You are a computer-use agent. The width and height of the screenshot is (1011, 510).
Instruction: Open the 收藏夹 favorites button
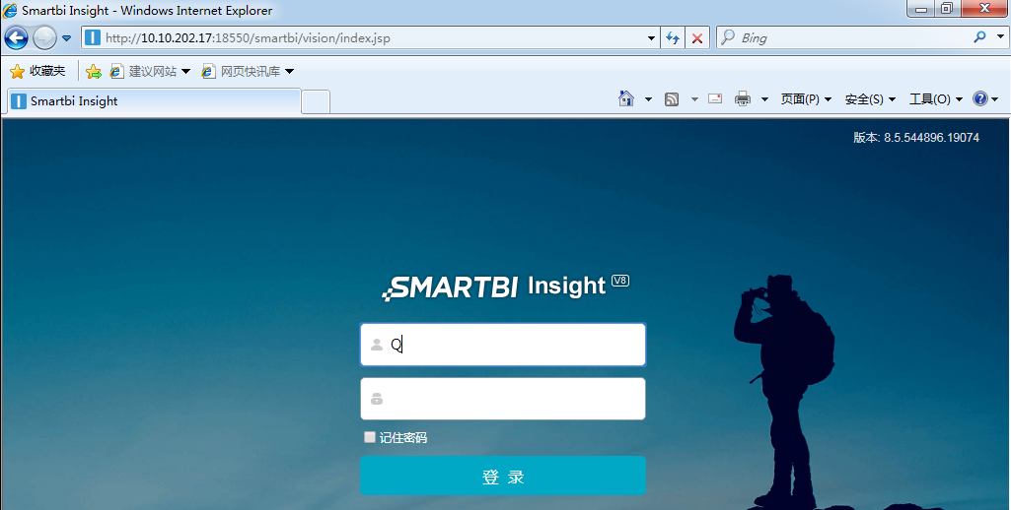click(38, 72)
